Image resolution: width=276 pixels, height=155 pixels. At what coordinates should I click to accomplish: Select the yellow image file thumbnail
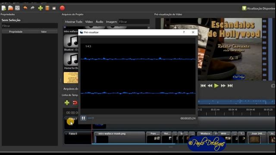71,77
